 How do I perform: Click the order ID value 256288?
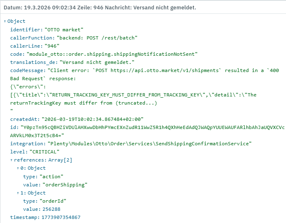click(x=52, y=209)
